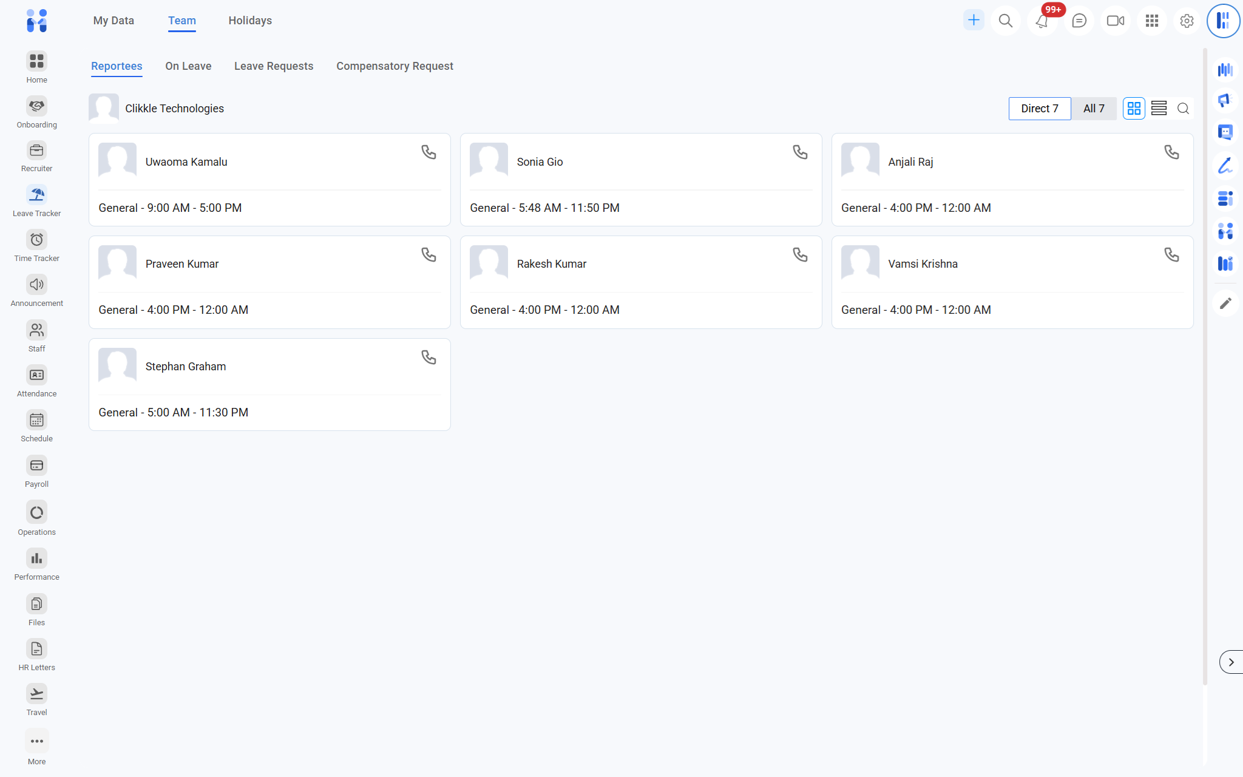Open the Payroll sidebar icon

pos(36,466)
